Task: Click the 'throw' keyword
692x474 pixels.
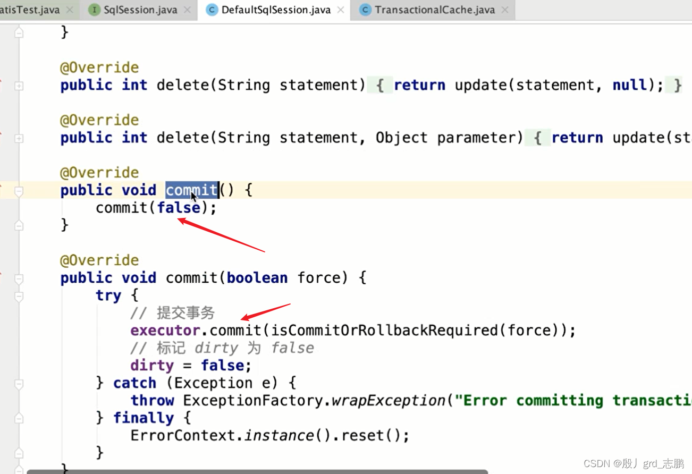Action: [x=152, y=401]
